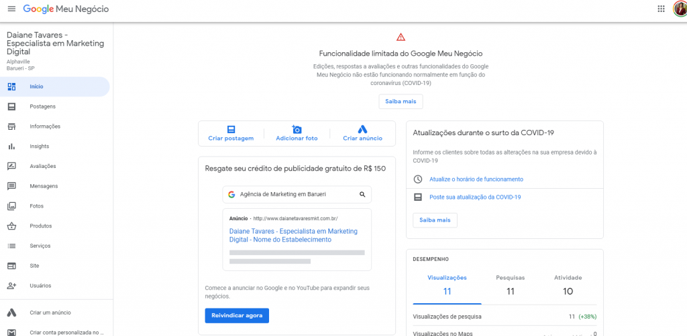The image size is (687, 336).
Task: Click the Google Meu Negócio logo
Action: (66, 9)
